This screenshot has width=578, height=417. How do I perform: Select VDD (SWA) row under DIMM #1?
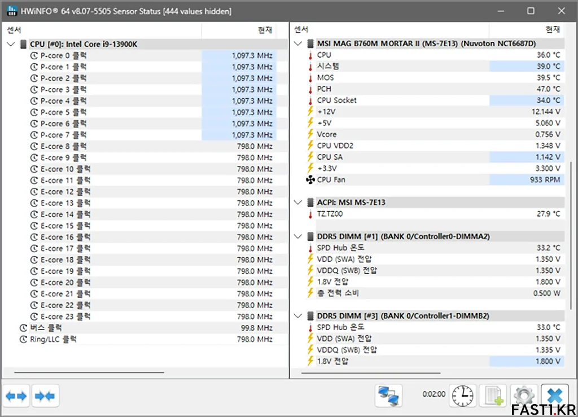(434, 260)
